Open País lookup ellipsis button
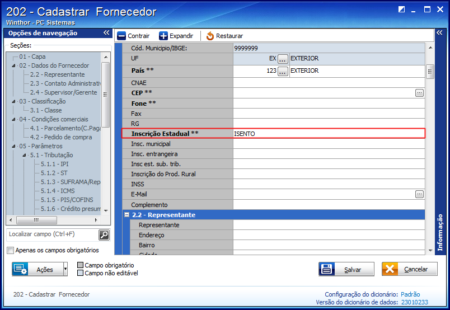 click(x=283, y=71)
